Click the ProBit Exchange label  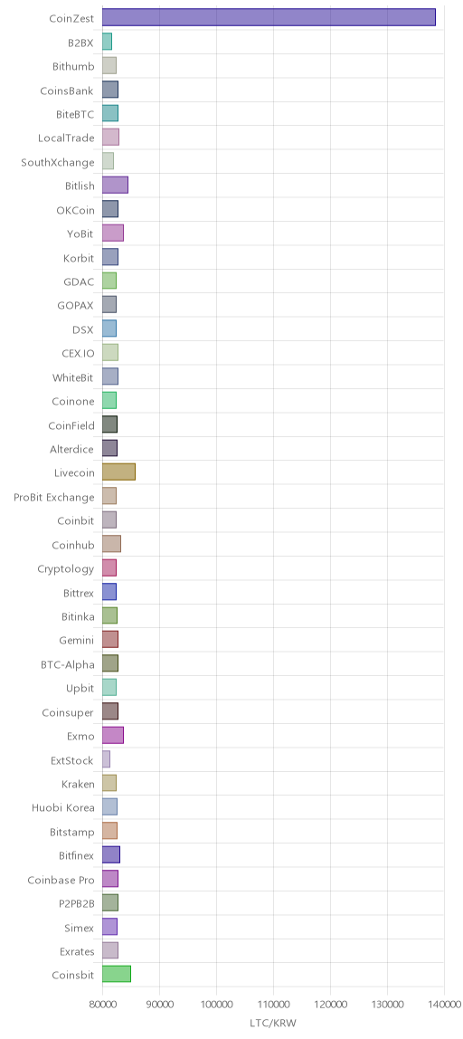[x=54, y=496]
